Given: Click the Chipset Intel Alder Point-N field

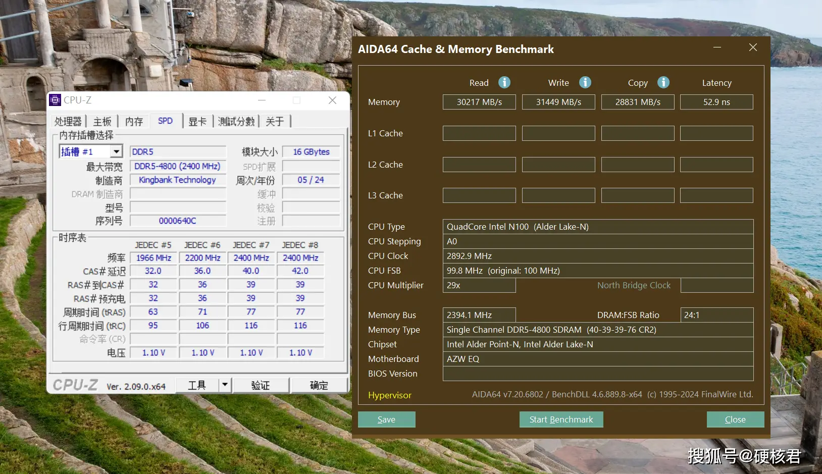Looking at the screenshot, I should pos(598,344).
